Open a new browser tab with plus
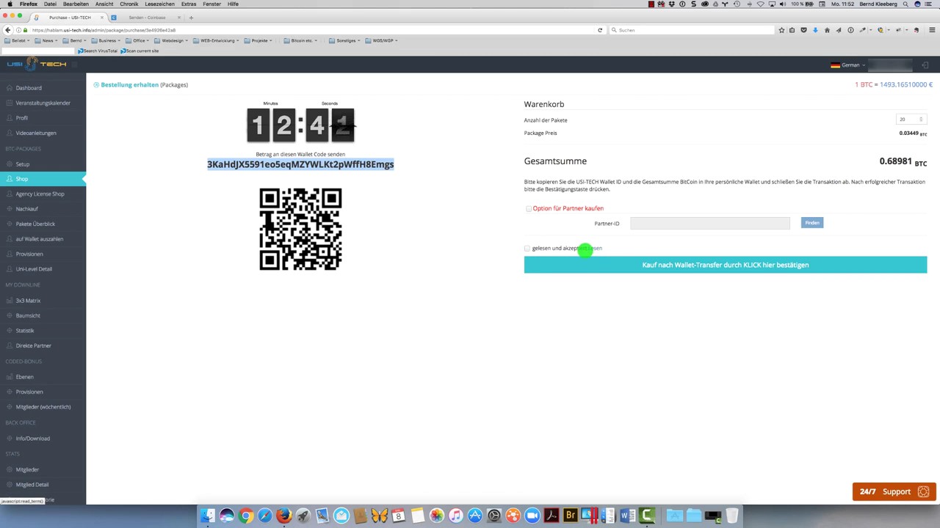The width and height of the screenshot is (940, 528). 191,18
